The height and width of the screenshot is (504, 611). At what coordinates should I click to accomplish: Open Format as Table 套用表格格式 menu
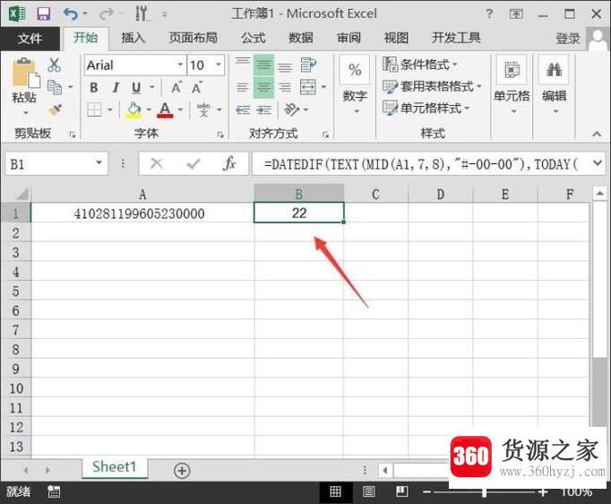coord(432,86)
